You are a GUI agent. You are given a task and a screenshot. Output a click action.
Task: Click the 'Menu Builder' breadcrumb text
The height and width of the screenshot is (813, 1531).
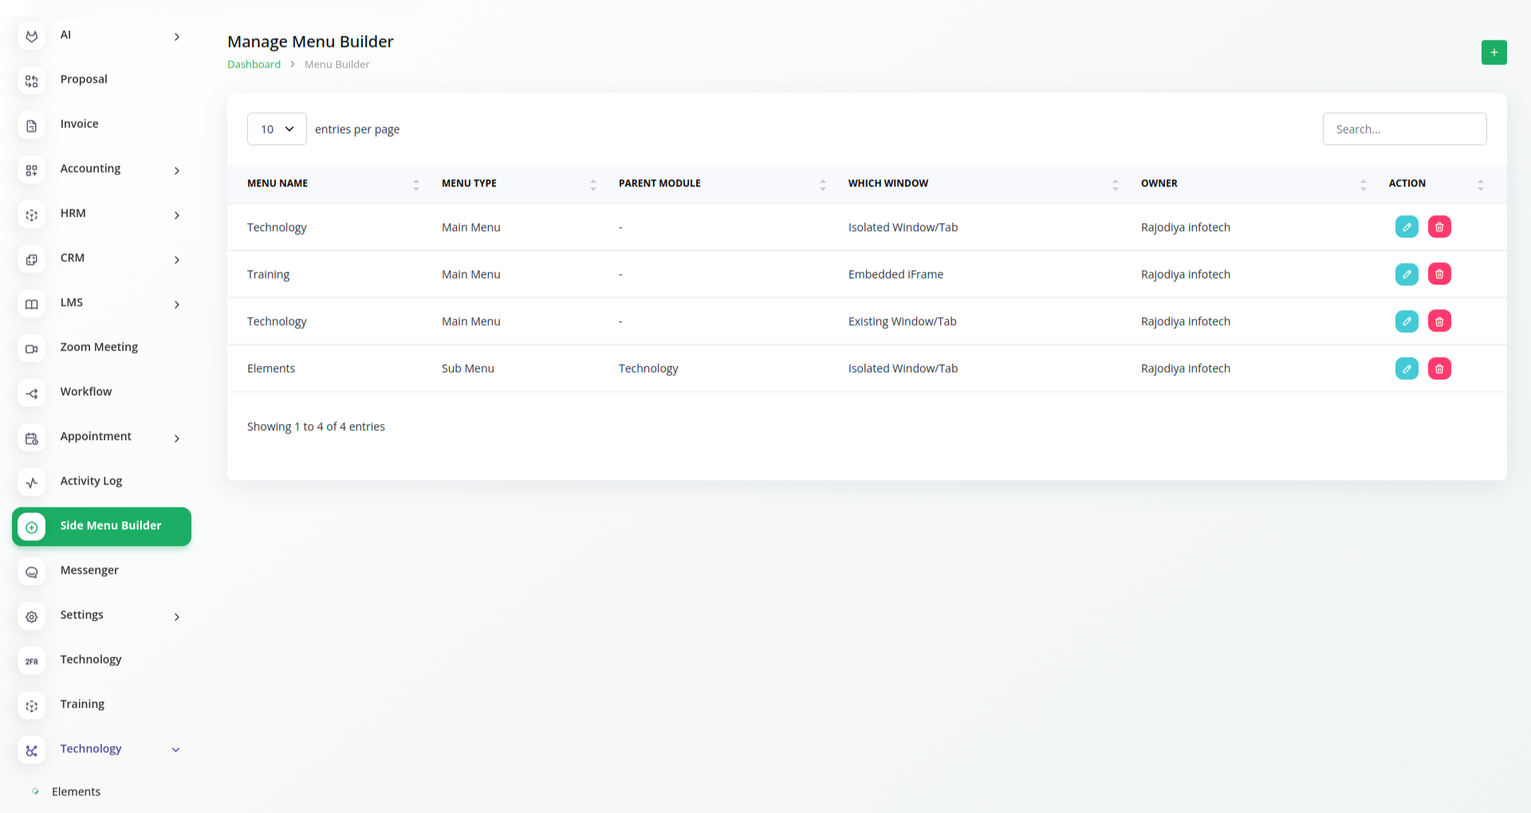point(337,65)
